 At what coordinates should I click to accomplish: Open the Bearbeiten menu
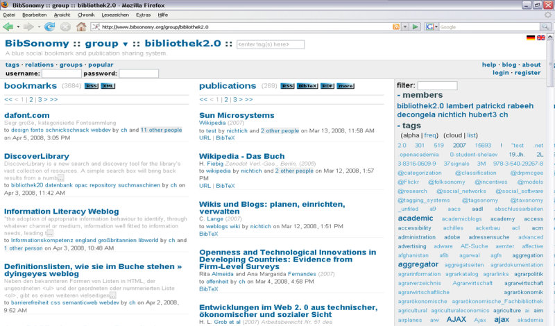(34, 15)
